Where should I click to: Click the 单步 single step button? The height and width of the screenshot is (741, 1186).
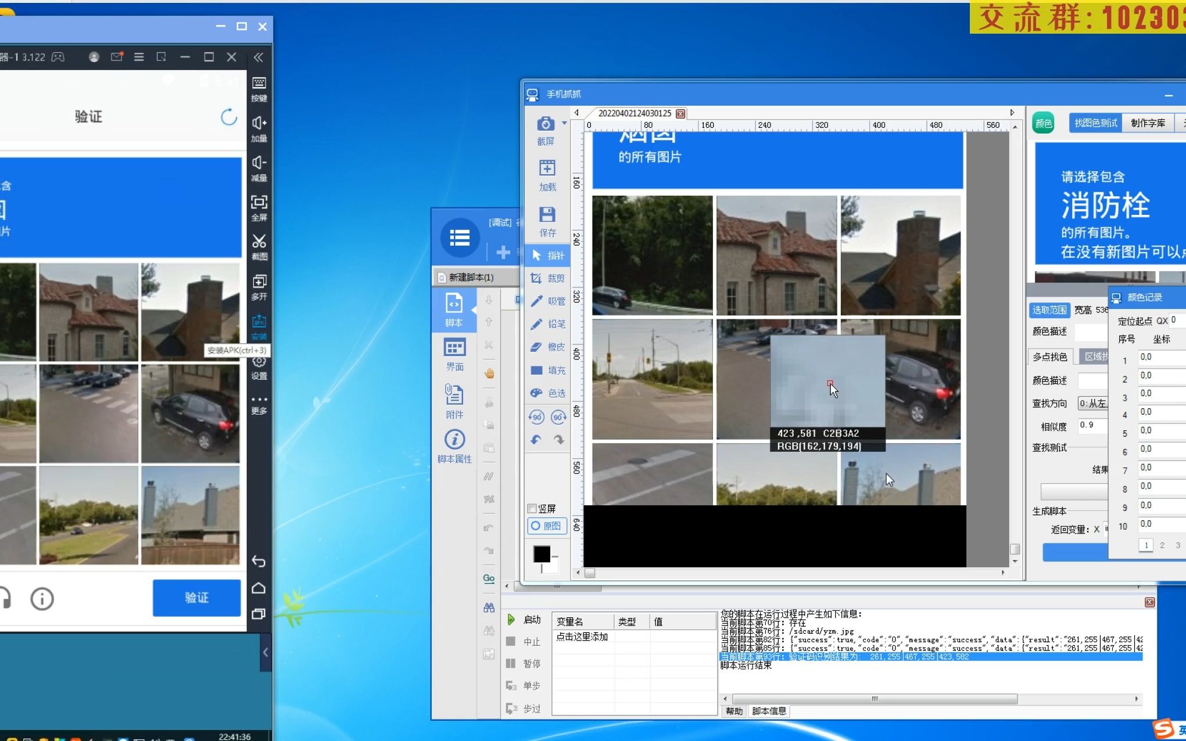pyautogui.click(x=525, y=686)
